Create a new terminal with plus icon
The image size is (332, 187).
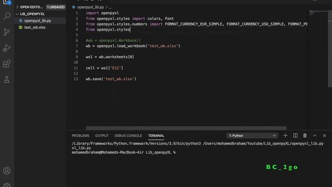pos(285,136)
